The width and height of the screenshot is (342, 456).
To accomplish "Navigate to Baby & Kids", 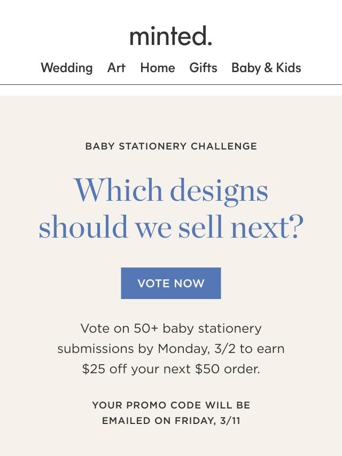I will click(266, 68).
